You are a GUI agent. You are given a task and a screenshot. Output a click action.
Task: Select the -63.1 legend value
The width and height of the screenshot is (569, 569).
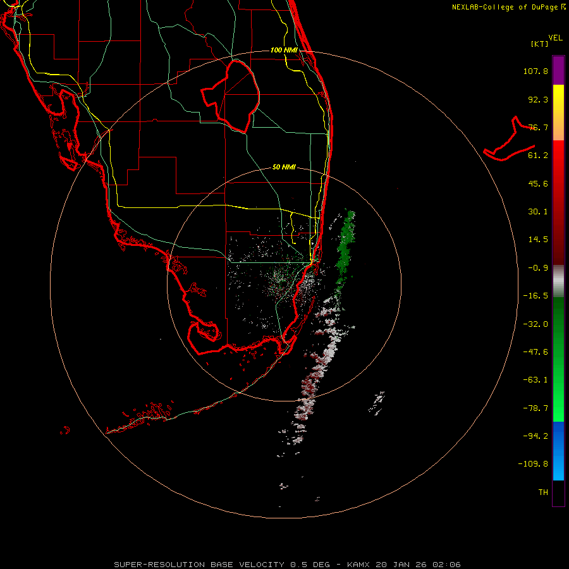tap(535, 380)
